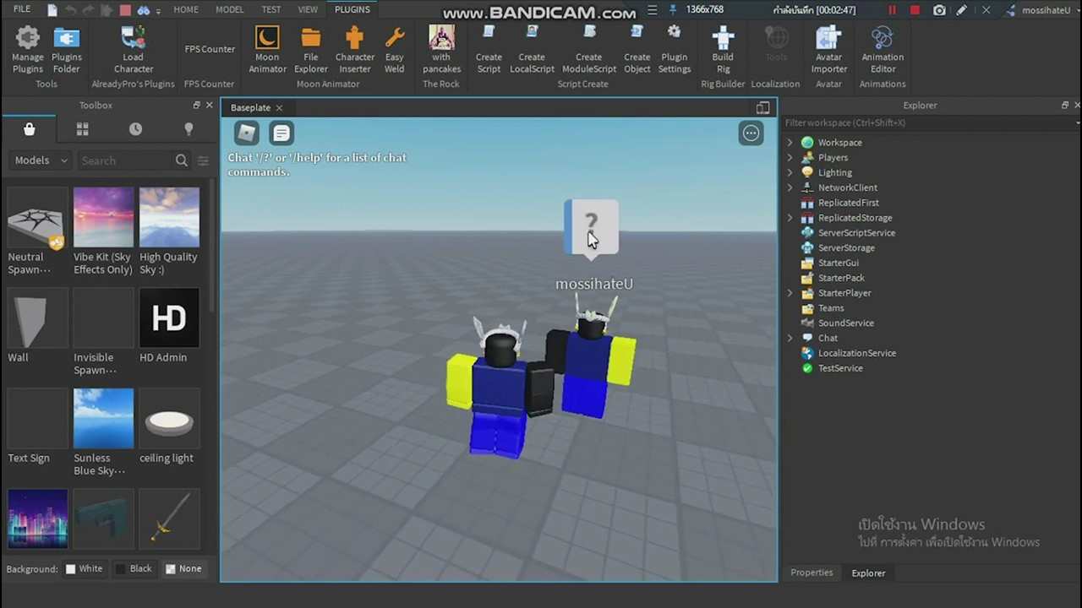Image resolution: width=1082 pixels, height=608 pixels.
Task: Open the Plugins Folder
Action: click(67, 49)
